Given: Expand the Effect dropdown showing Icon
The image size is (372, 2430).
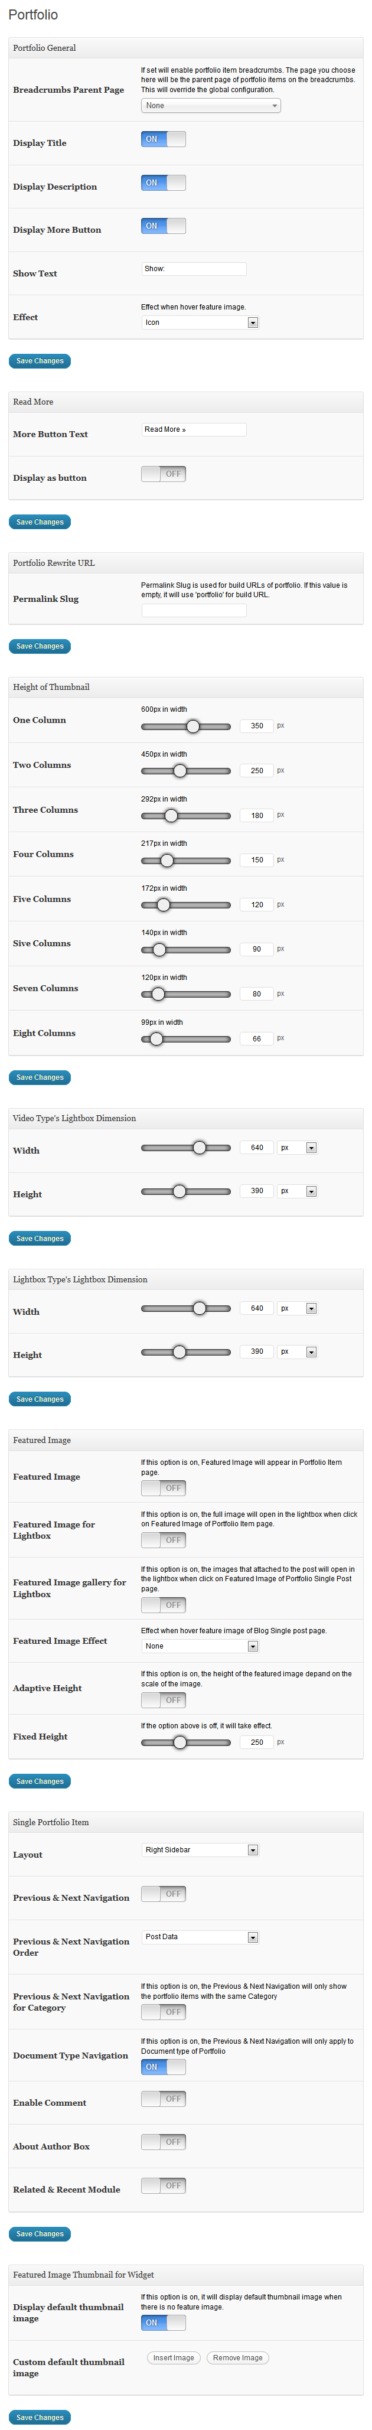Looking at the screenshot, I should [x=199, y=323].
